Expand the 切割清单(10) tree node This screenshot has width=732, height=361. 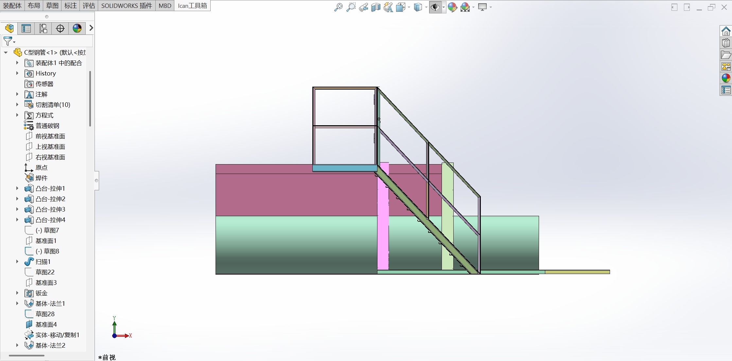[17, 105]
